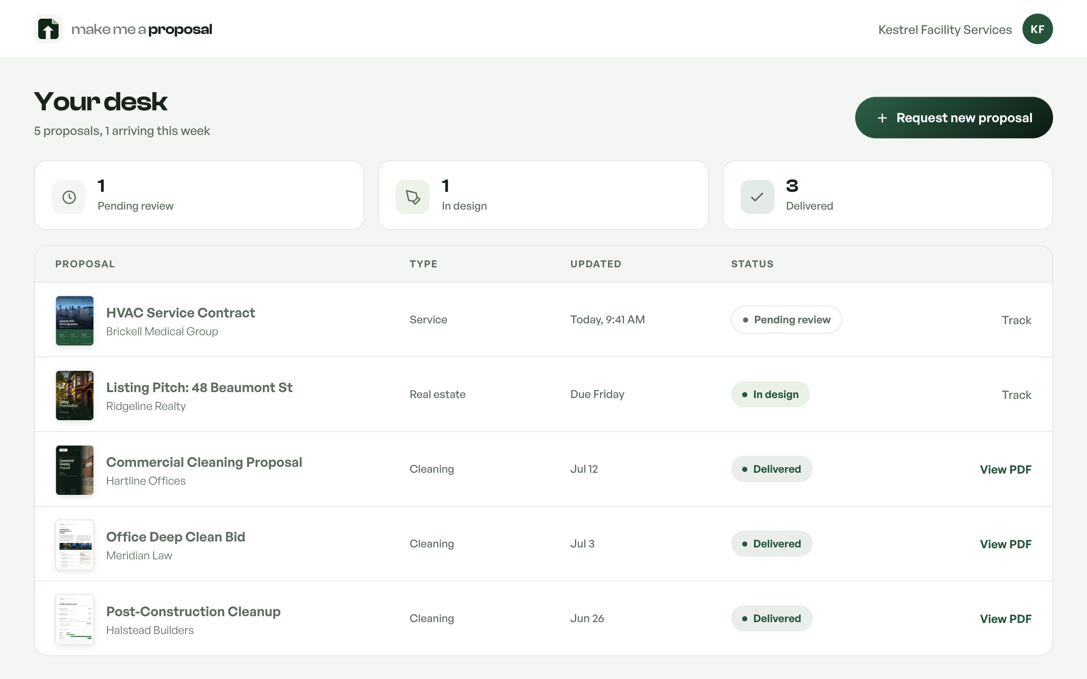Click the 5 proposals, 1 arriving this week subtitle

(122, 131)
